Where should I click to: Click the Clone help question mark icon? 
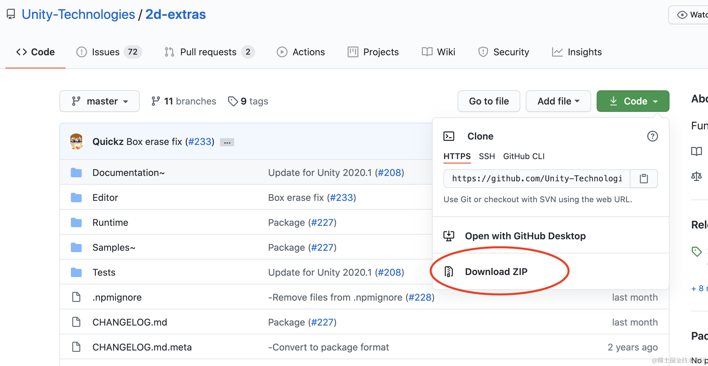click(x=652, y=136)
